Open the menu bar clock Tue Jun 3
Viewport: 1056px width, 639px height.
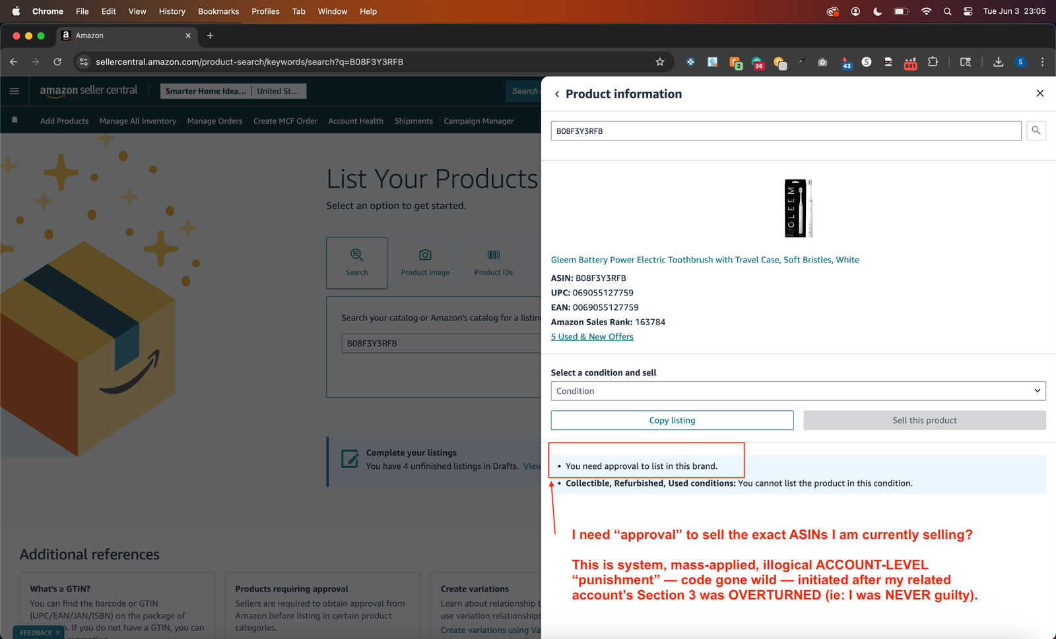[1014, 11]
